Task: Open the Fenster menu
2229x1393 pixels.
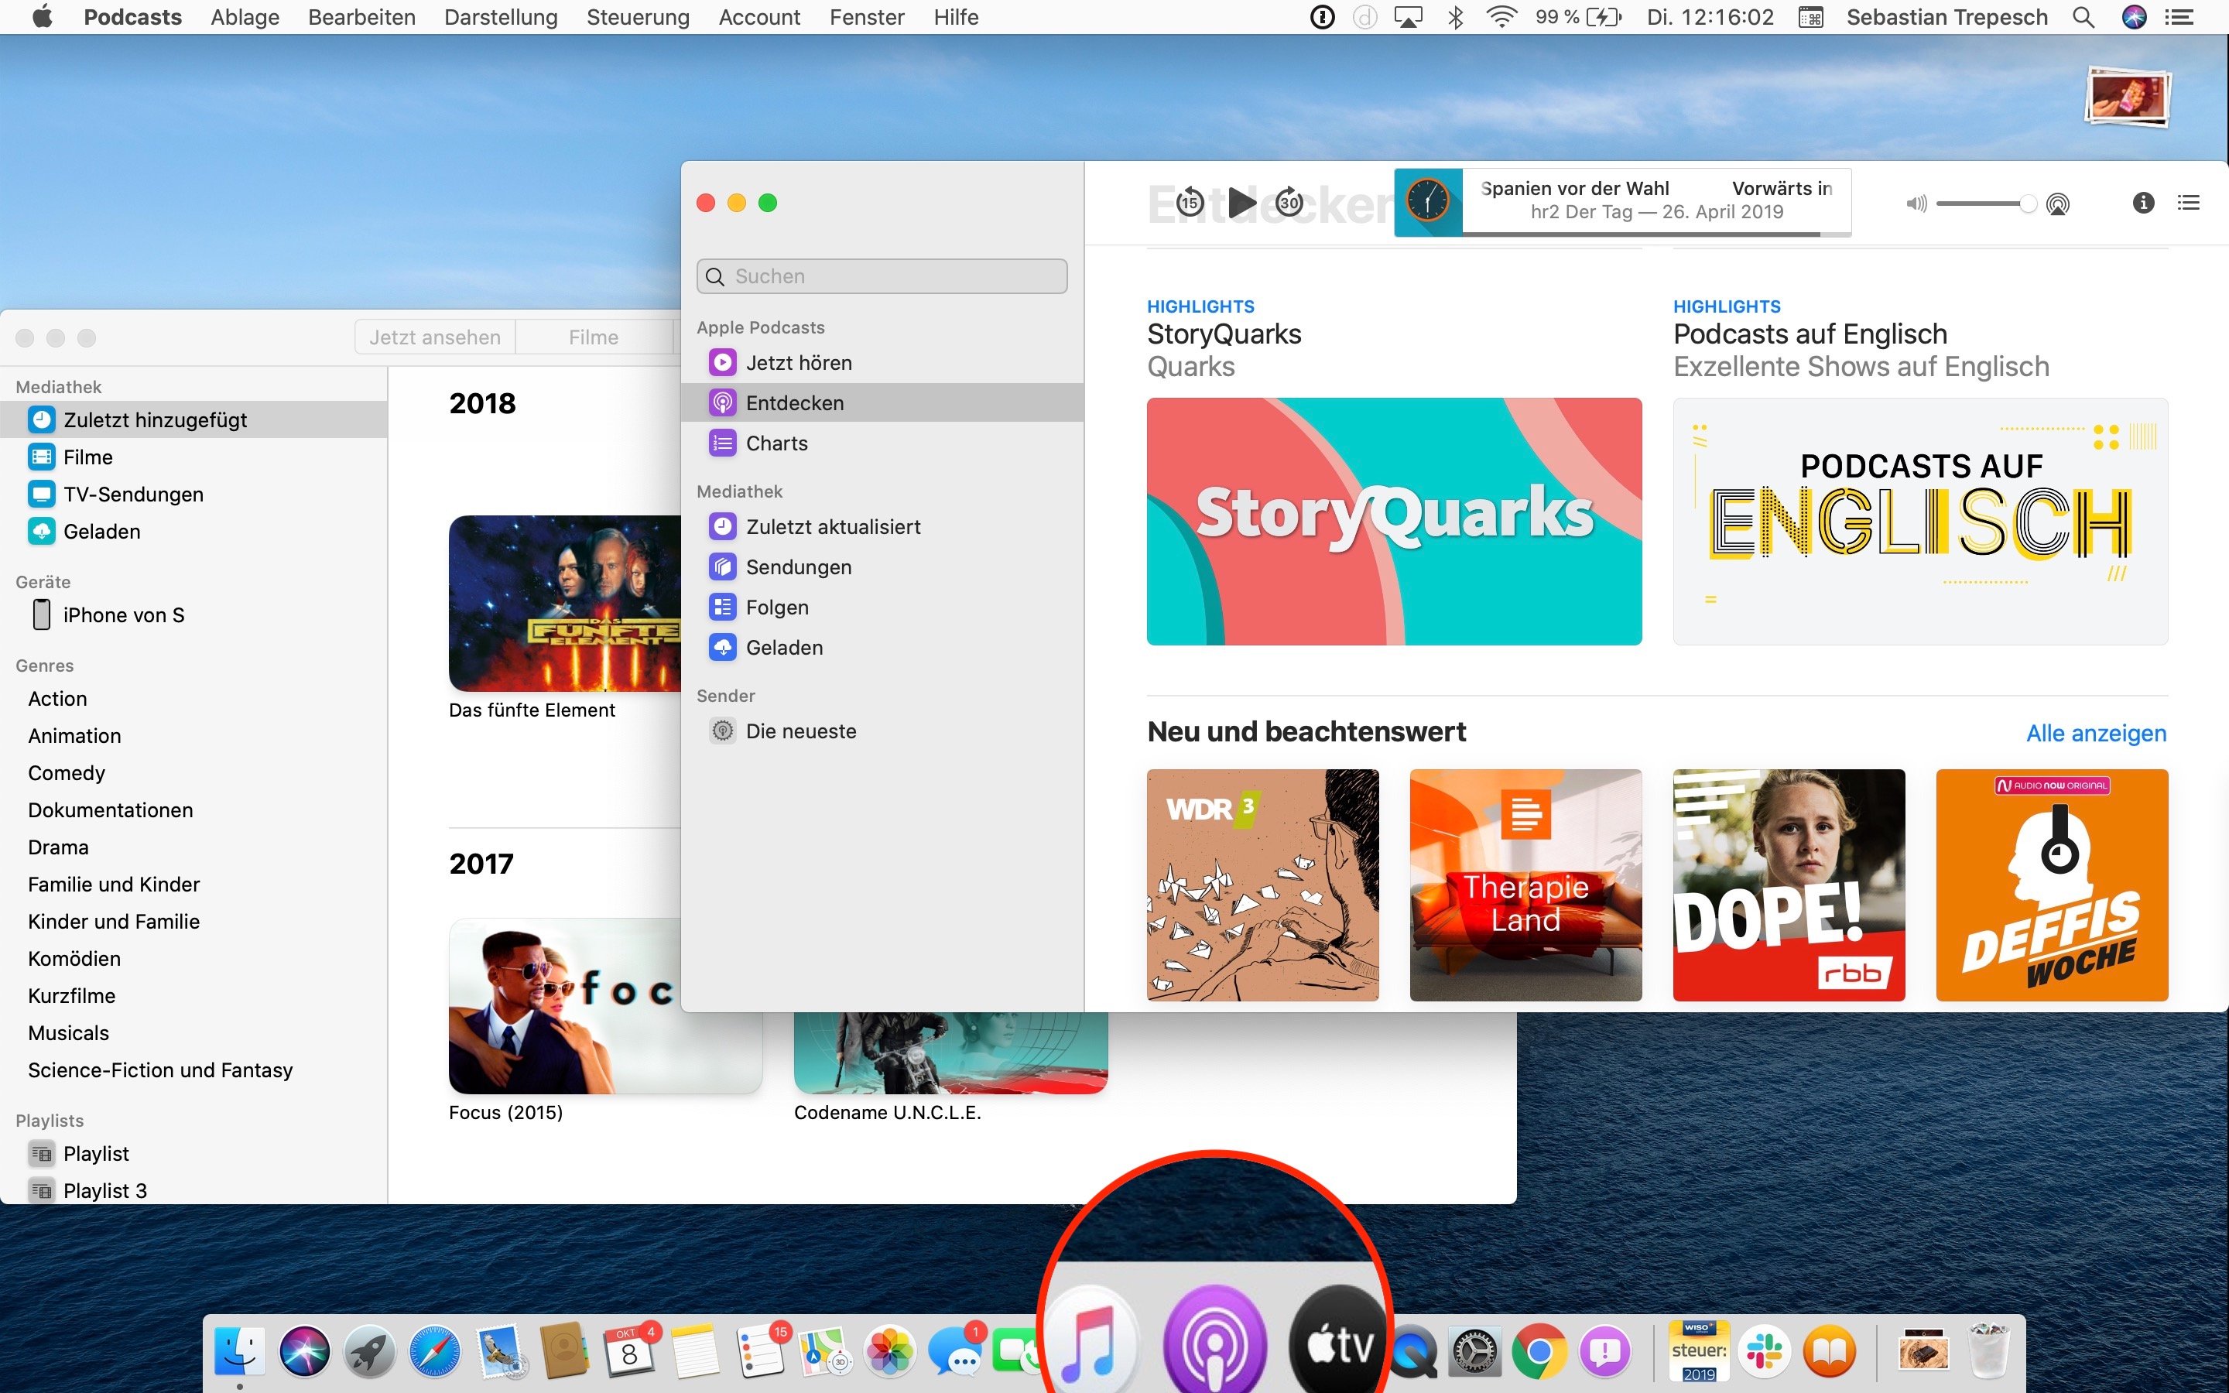Action: [867, 16]
